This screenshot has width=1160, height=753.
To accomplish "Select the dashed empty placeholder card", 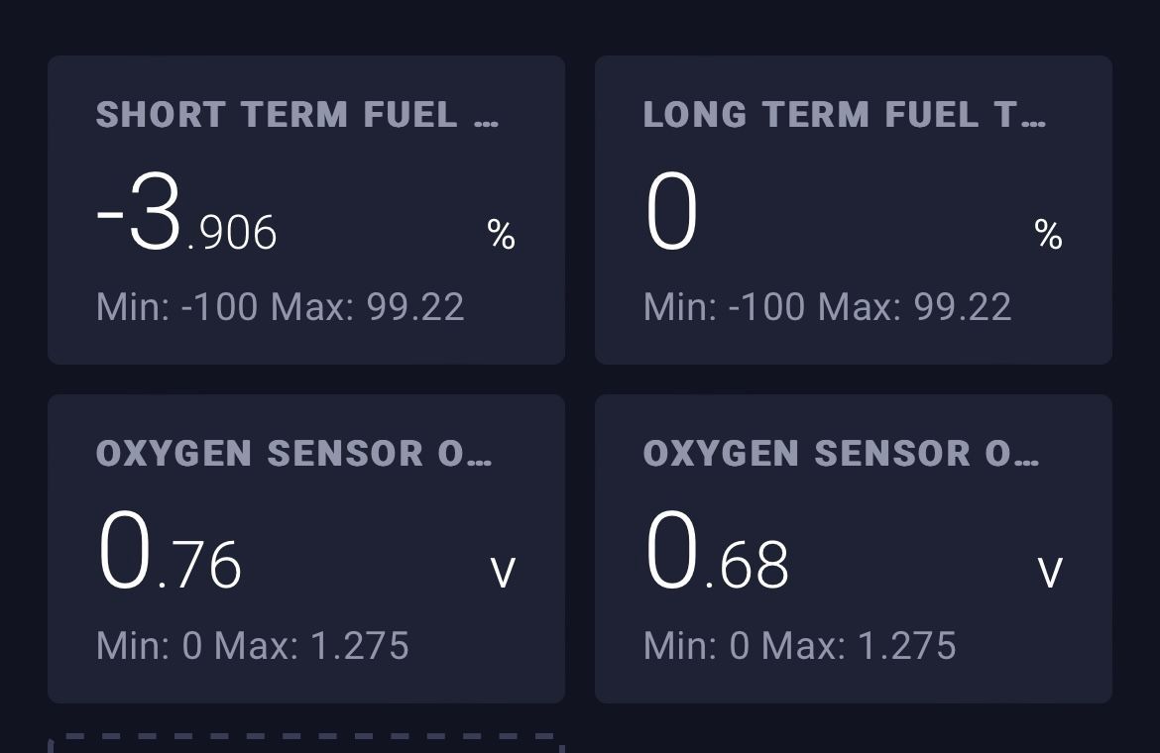I will click(306, 743).
